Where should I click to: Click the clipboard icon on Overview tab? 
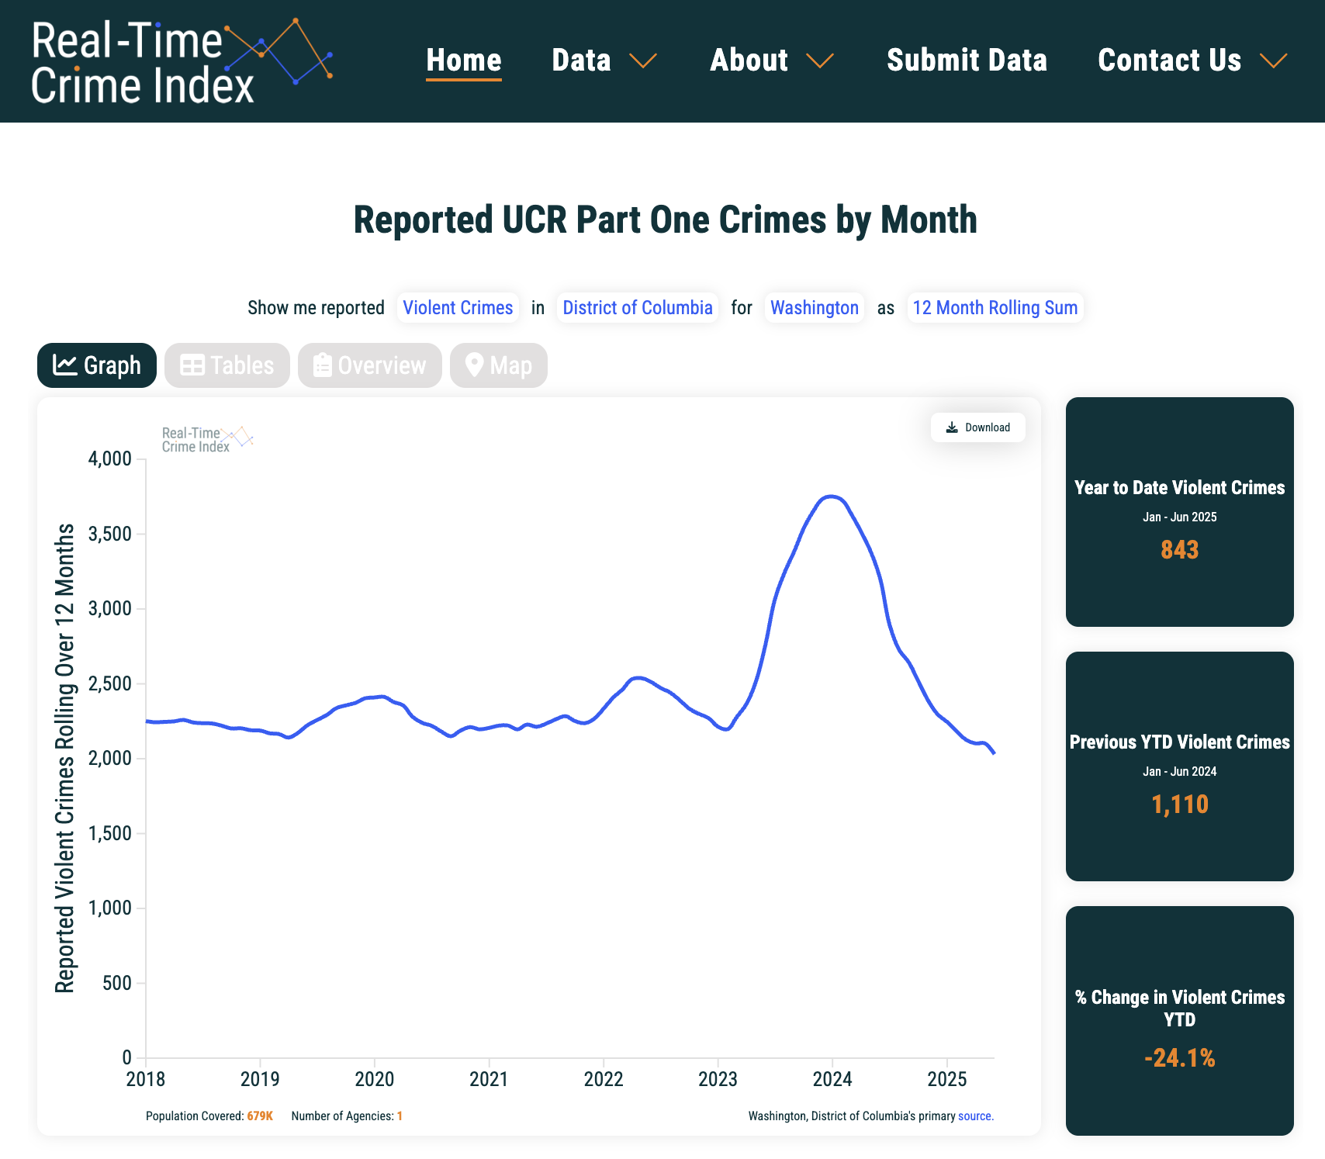(x=323, y=365)
